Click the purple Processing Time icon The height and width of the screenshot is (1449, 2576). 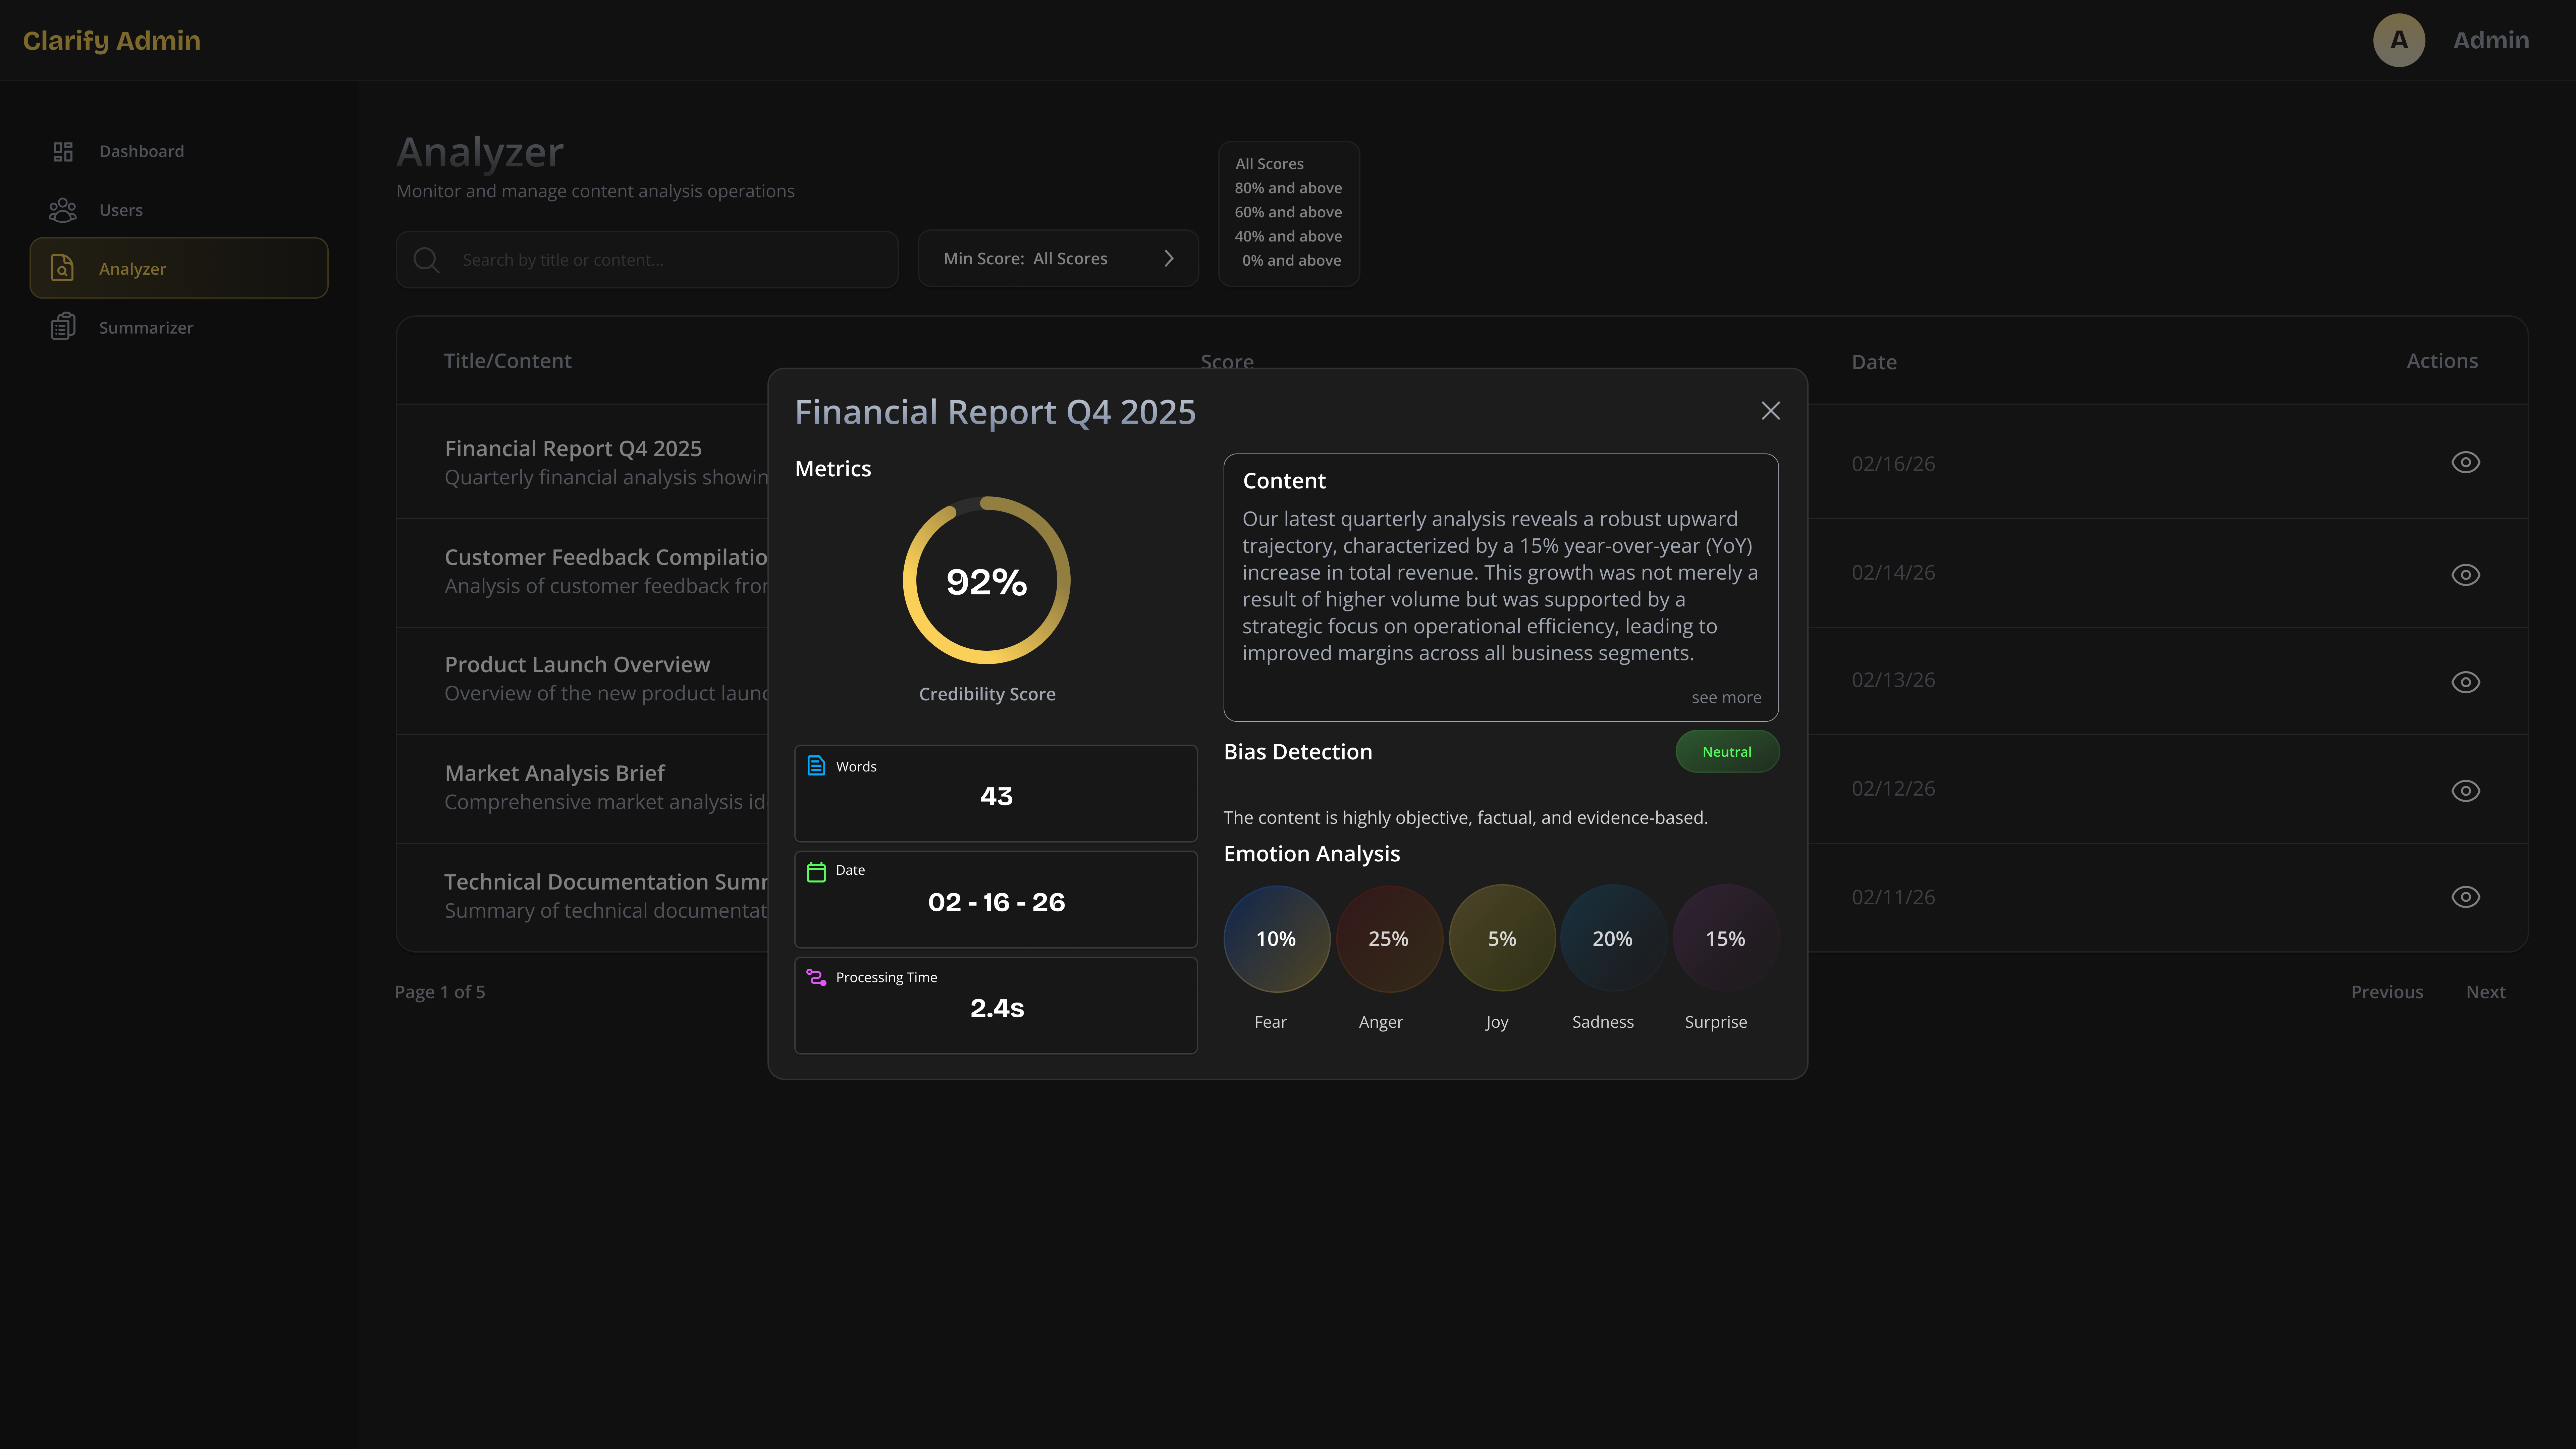coord(816,977)
